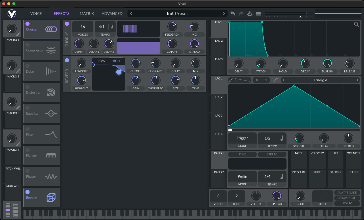Screen dimensions: 364x220
Task: Click the Chorus effect waves icon
Action: click(x=51, y=30)
